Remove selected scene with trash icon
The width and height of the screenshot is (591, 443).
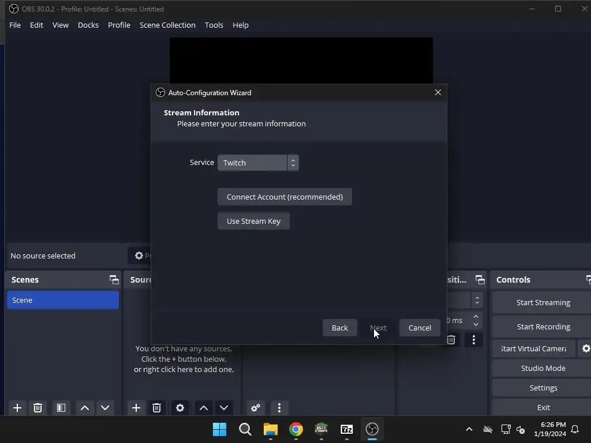click(38, 408)
